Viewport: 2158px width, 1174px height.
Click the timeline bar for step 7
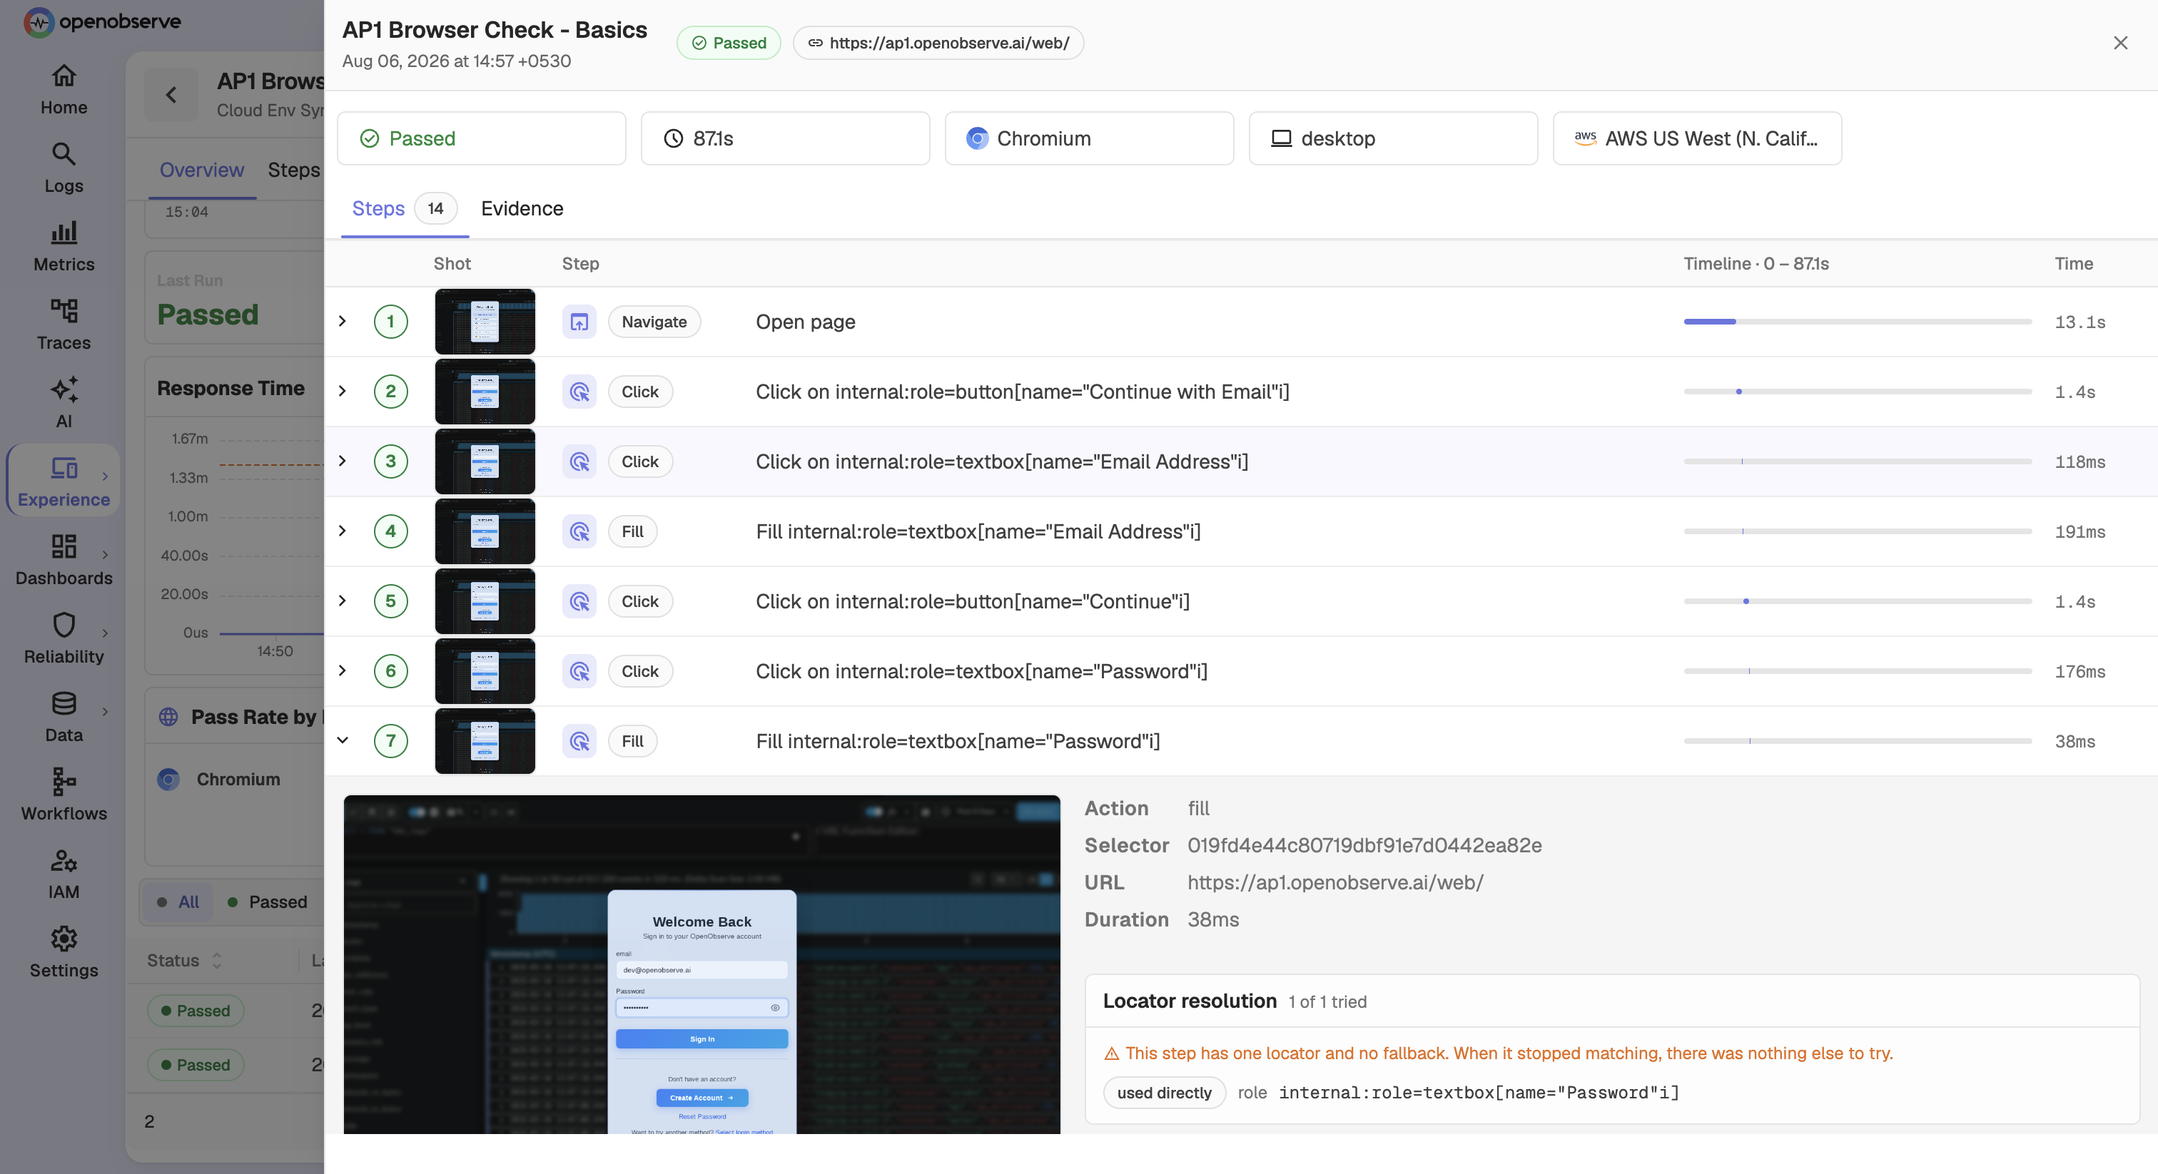pos(1858,741)
